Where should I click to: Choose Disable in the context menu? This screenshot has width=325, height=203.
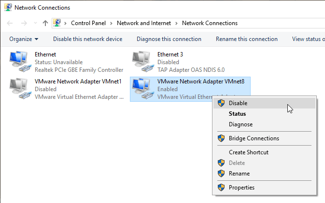point(264,103)
